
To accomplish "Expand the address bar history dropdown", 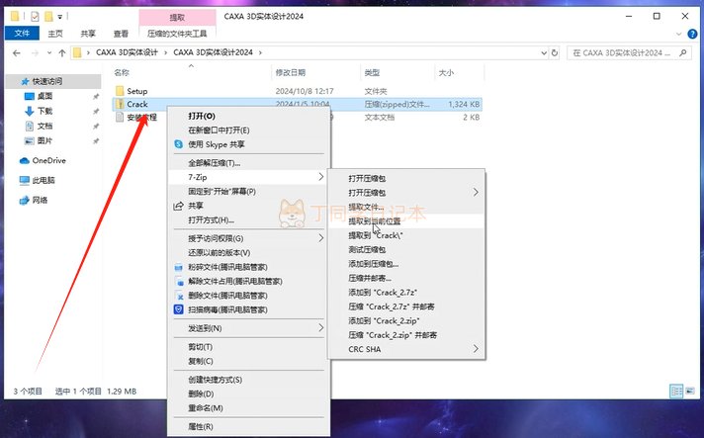I will (x=544, y=53).
